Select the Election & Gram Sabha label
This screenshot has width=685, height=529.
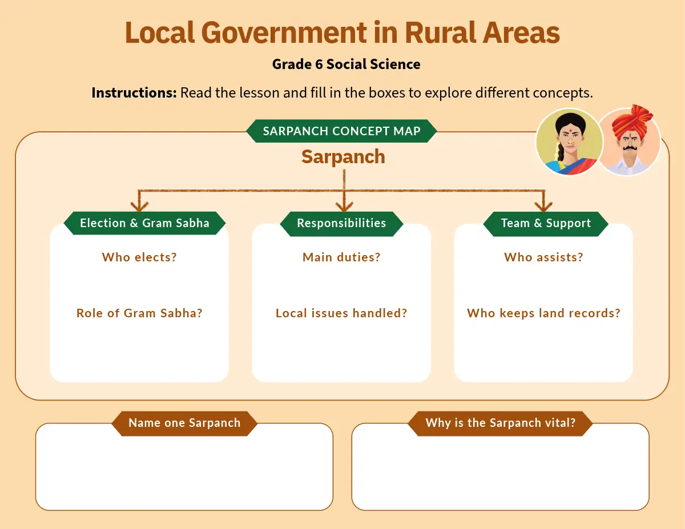click(144, 223)
